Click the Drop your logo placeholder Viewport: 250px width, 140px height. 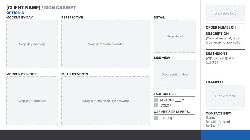click(x=226, y=13)
